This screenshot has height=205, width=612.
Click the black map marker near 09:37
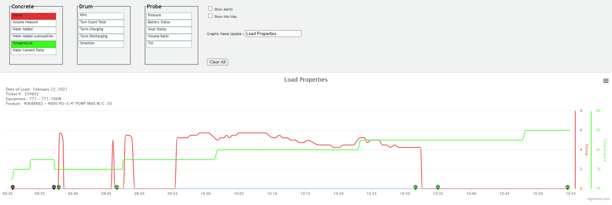click(54, 187)
